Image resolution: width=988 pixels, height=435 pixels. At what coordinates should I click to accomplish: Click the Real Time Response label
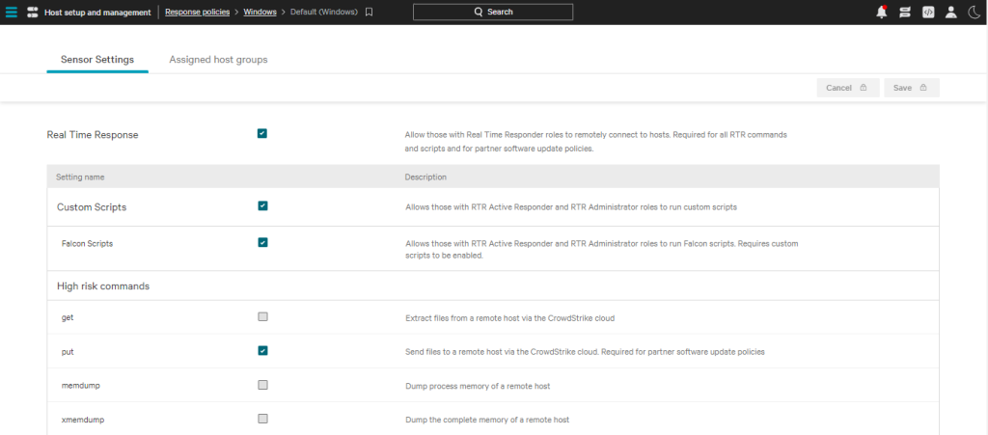point(93,135)
